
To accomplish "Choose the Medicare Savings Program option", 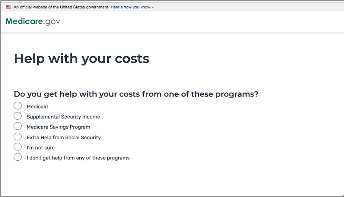I will [18, 126].
